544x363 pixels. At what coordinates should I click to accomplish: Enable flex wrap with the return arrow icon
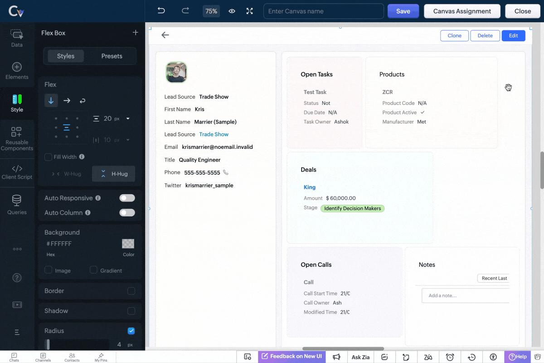click(82, 100)
